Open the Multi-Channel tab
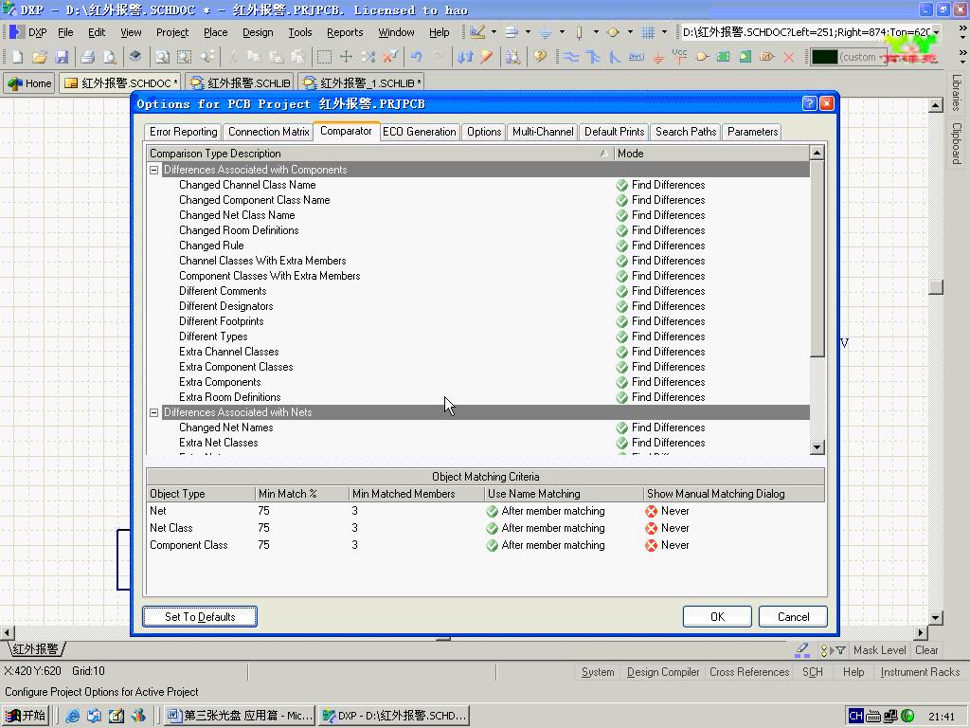Viewport: 970px width, 728px height. [543, 132]
